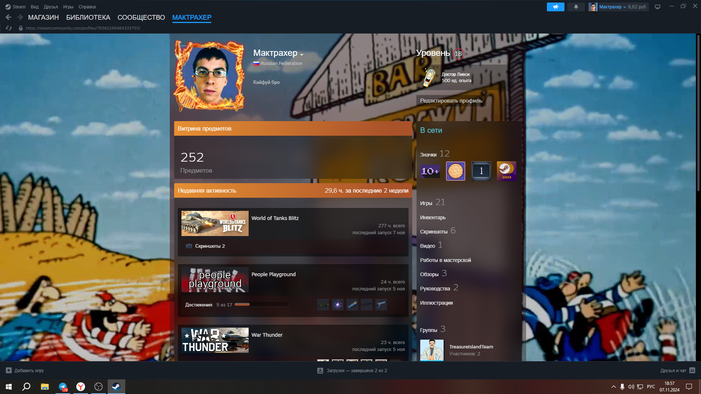701x394 pixels.
Task: Click account avatar in title bar
Action: [x=593, y=7]
